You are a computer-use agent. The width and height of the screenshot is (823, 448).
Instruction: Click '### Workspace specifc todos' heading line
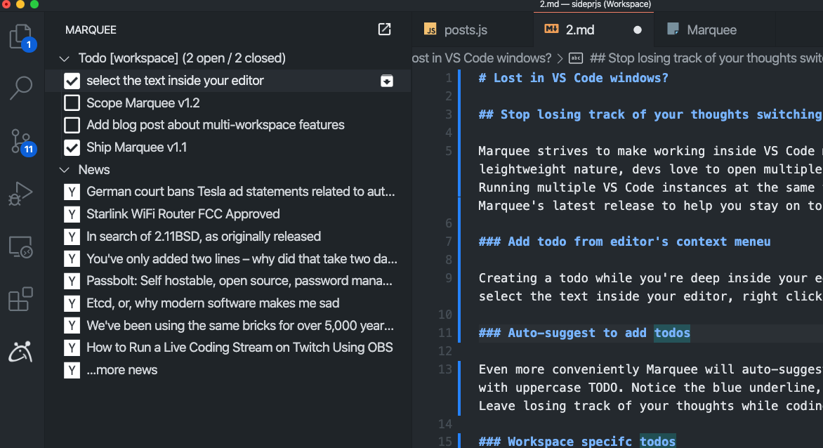[577, 441]
